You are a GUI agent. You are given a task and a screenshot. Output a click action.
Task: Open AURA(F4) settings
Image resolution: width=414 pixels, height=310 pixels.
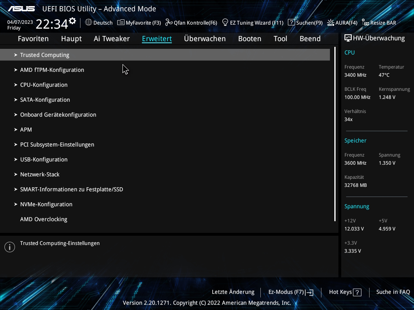click(x=346, y=23)
